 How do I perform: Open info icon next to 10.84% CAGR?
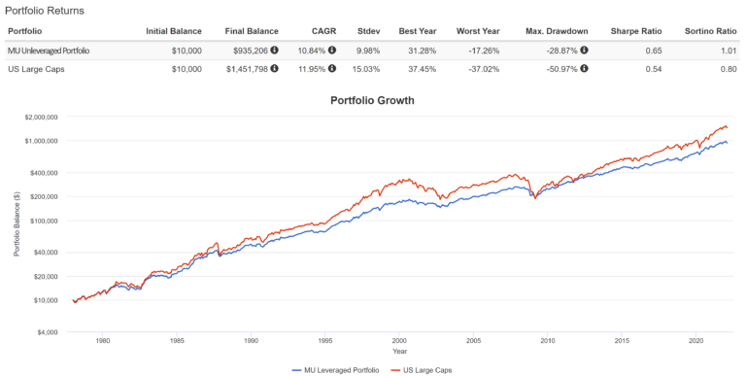coord(332,50)
